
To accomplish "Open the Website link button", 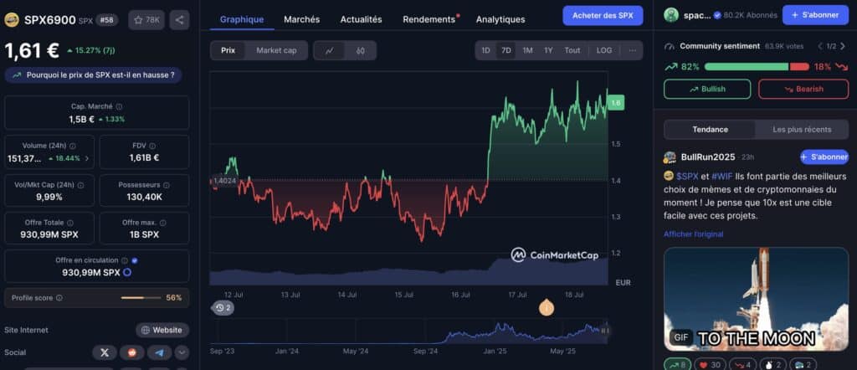I will pos(162,330).
